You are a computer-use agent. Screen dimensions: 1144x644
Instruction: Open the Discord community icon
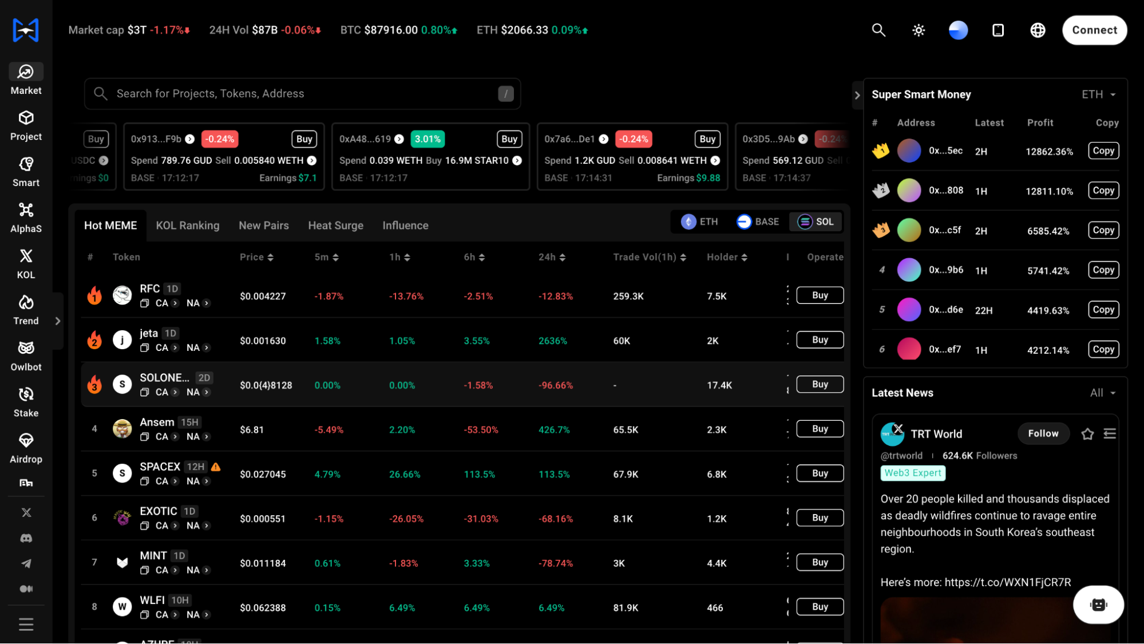coord(26,538)
